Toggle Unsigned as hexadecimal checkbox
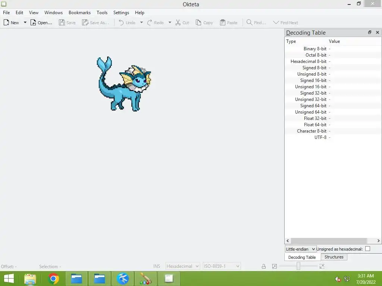 [367, 249]
